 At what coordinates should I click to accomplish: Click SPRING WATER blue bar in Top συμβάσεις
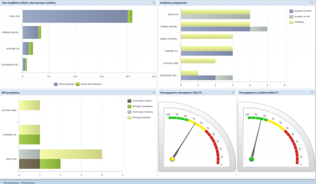pos(30,32)
